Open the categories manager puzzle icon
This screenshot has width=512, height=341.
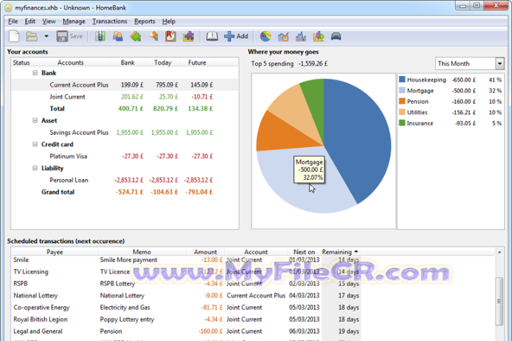pyautogui.click(x=136, y=36)
